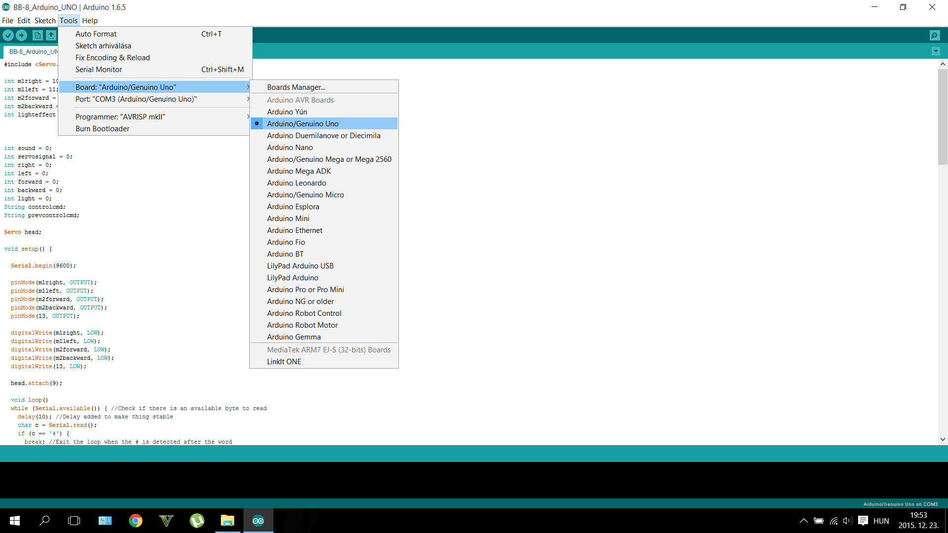Open Chrome from the taskbar
948x533 pixels.
coord(135,521)
